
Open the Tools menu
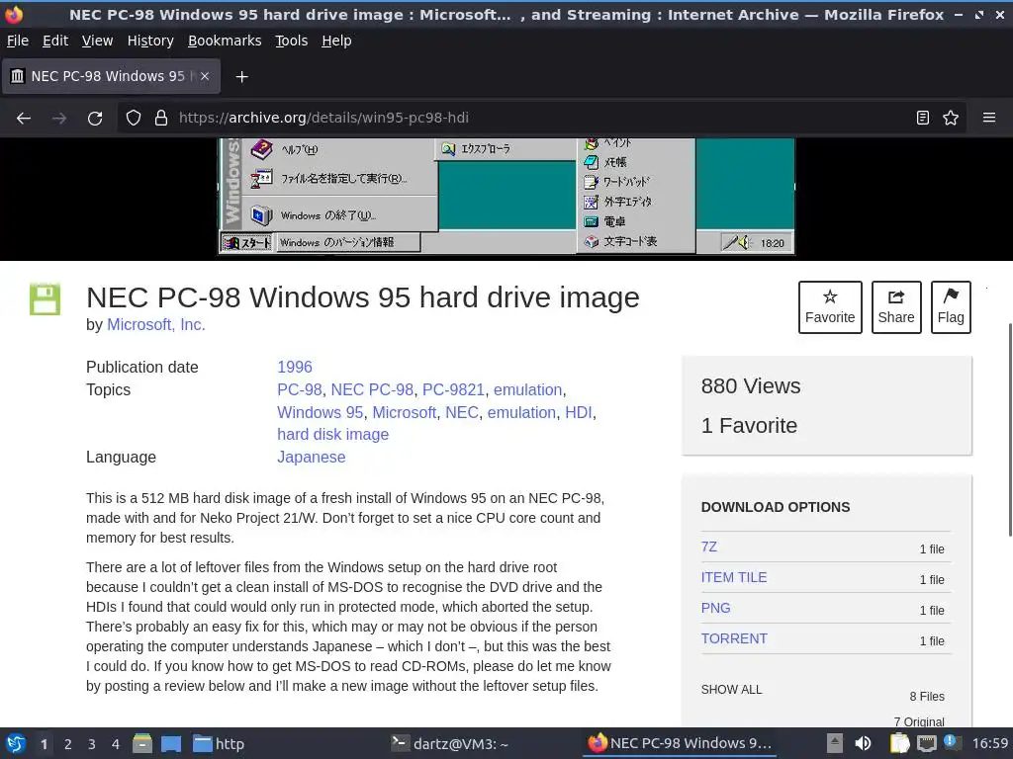292,41
